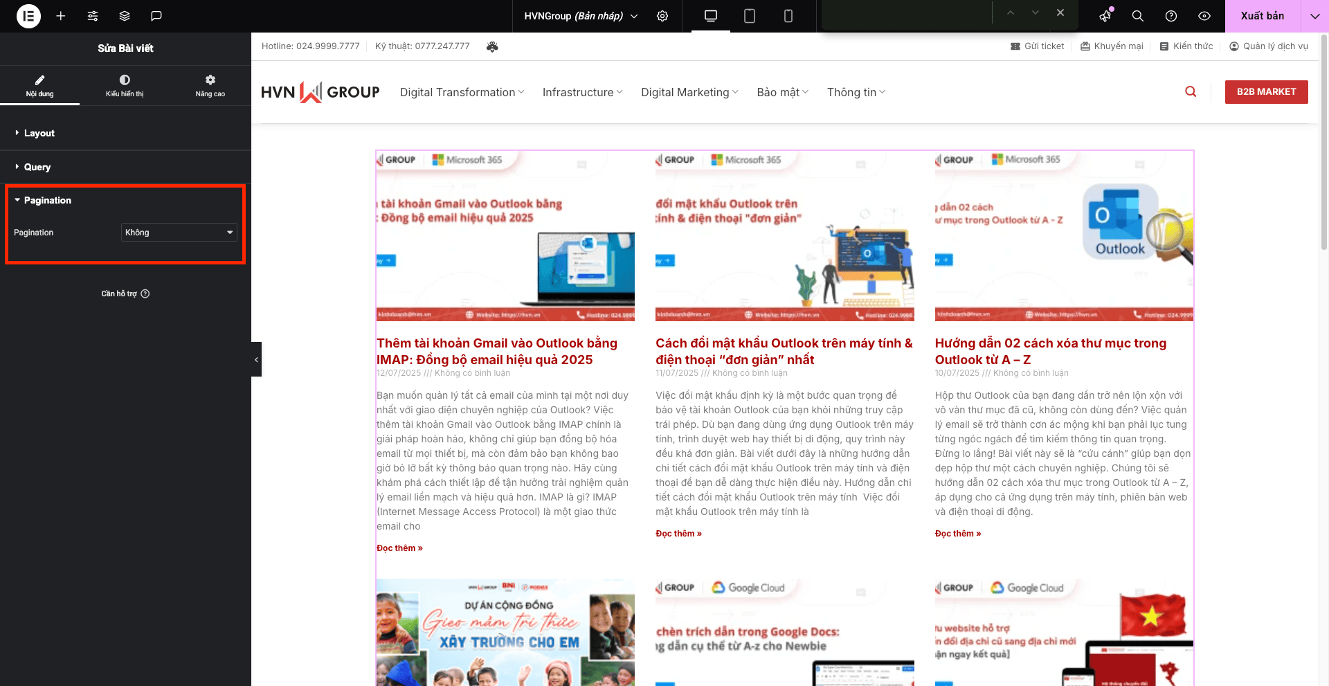The height and width of the screenshot is (686, 1329).
Task: Switch to tablet device view
Action: (x=750, y=16)
